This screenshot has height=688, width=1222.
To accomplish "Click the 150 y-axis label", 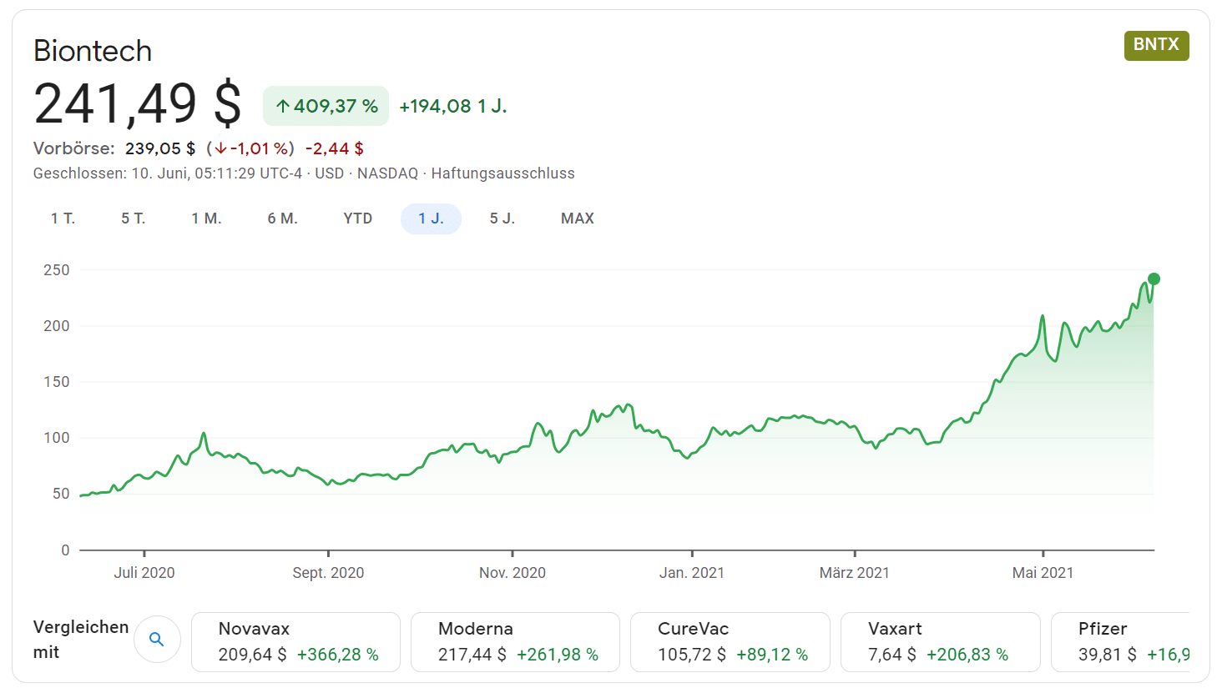I will point(57,382).
